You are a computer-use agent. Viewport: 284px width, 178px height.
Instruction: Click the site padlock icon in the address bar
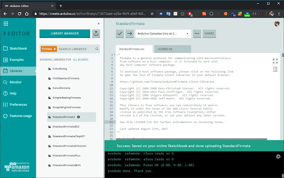pyautogui.click(x=35, y=14)
